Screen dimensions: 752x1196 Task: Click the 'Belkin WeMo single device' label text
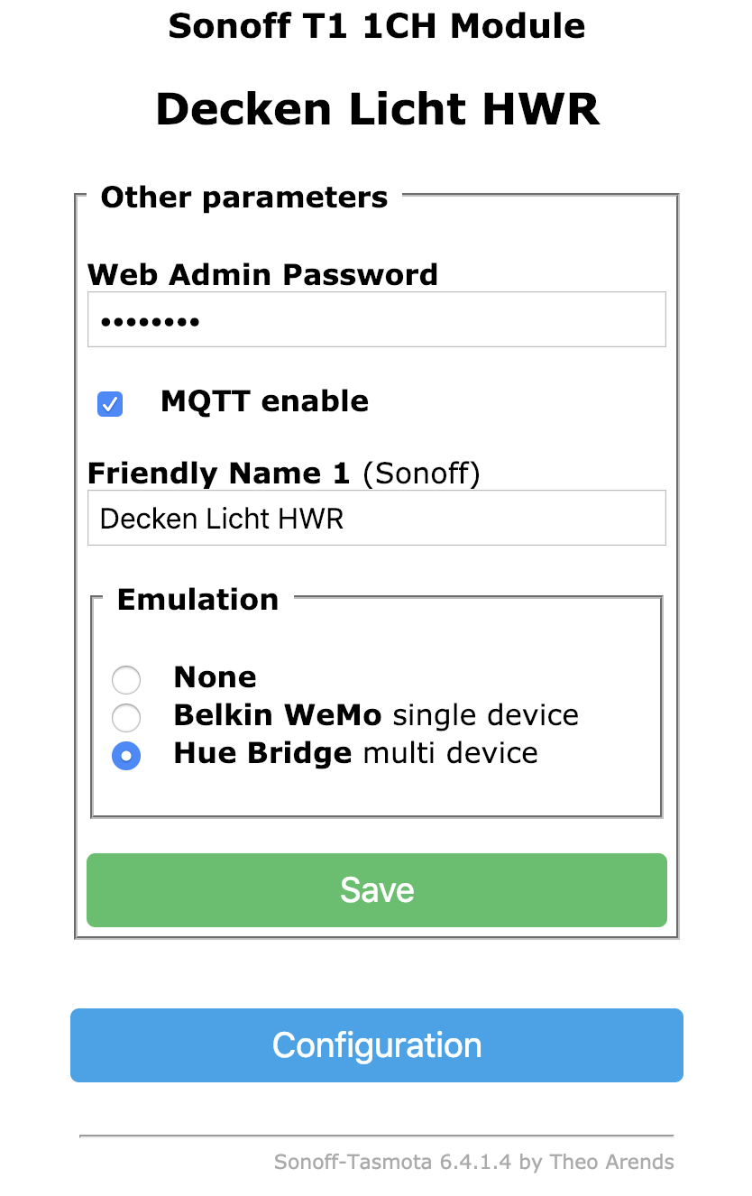tap(375, 715)
